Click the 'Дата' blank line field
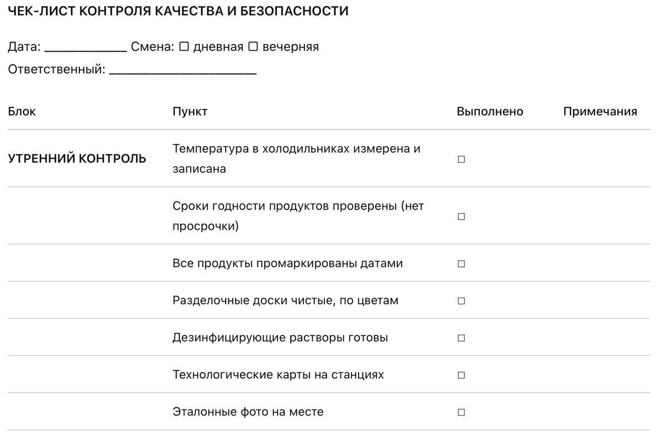Viewport: 662px width, 431px height. click(86, 47)
